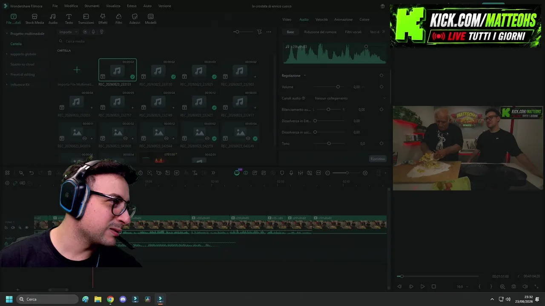This screenshot has height=306, width=545.
Task: Click the Cerca media search field
Action: [164, 41]
